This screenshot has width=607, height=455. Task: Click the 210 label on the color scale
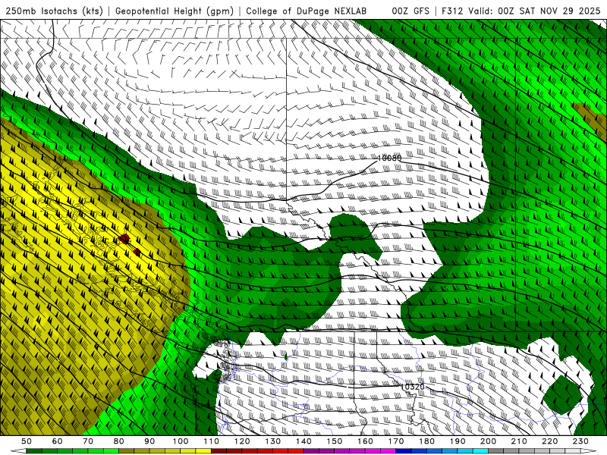click(519, 441)
